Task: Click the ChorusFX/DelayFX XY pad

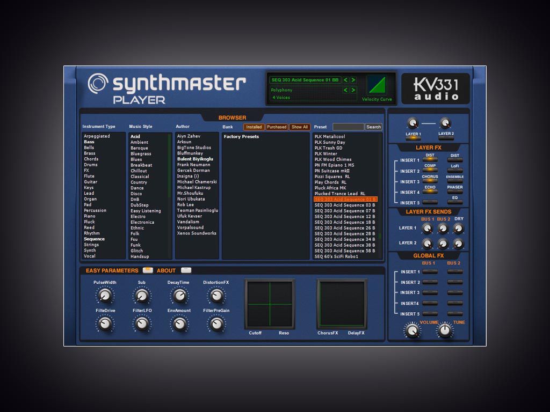Action: point(342,304)
